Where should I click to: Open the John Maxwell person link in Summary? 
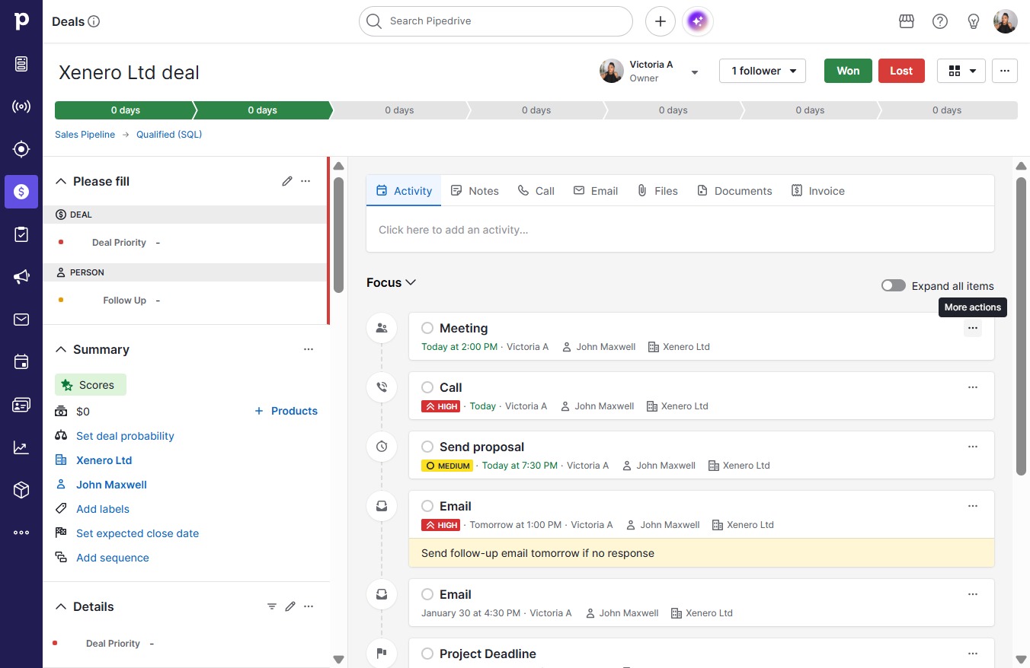(111, 485)
